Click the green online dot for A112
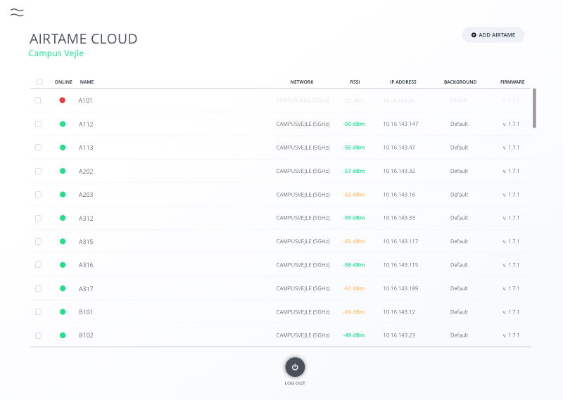Screen dimensions: 563x400 pos(63,124)
